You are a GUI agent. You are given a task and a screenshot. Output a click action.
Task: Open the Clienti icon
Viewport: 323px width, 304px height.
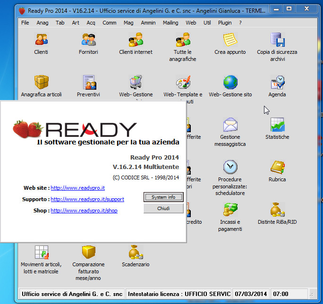41,40
